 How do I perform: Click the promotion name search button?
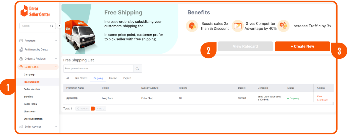tap(138, 69)
